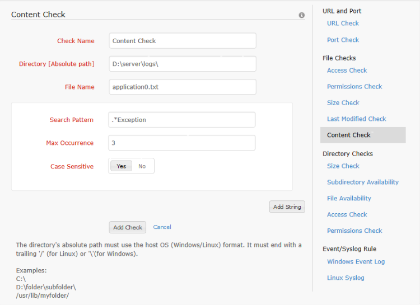
Task: Set Case Sensitive to No
Action: click(142, 166)
